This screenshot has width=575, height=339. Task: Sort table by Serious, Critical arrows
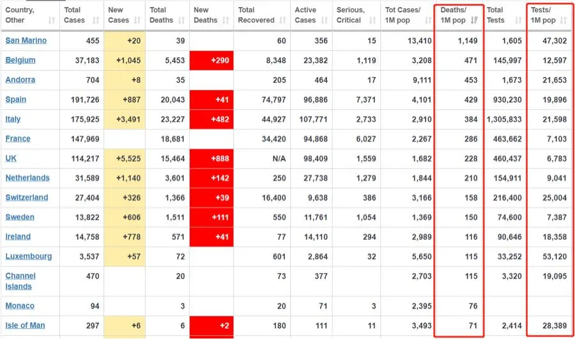[372, 20]
